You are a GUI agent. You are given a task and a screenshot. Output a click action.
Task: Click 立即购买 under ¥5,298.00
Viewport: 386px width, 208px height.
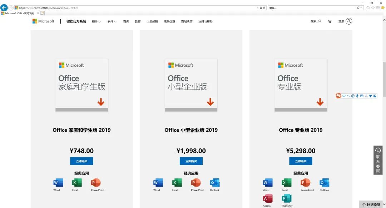301,161
